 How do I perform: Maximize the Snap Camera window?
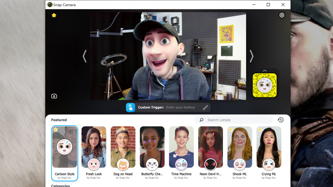tap(268, 5)
